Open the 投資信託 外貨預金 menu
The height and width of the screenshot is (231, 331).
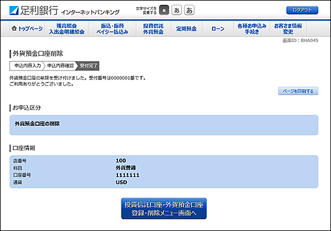(x=153, y=29)
